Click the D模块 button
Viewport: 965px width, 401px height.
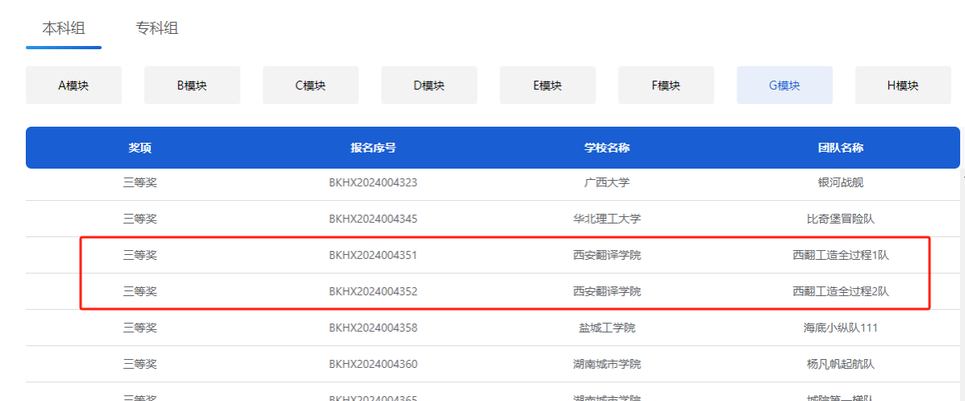(429, 86)
